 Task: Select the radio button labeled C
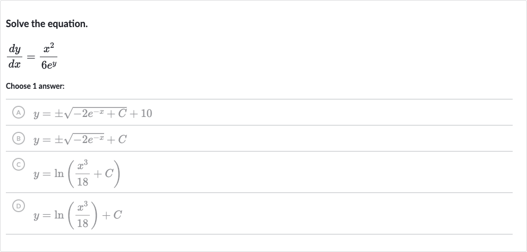point(19,164)
